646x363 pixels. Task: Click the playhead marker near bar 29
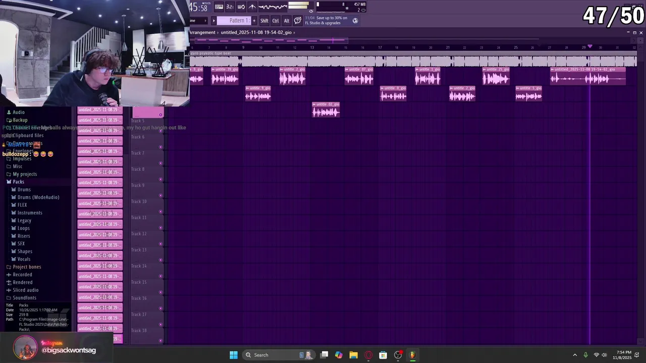tap(589, 47)
